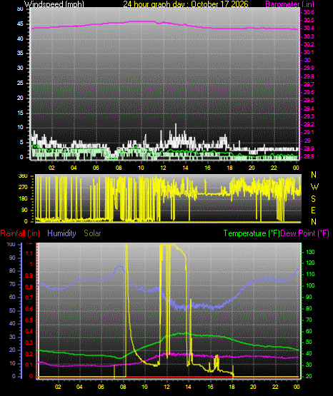333x396 pixels.
Task: Click the 29.3 barometer axis value
Action: pos(309,116)
